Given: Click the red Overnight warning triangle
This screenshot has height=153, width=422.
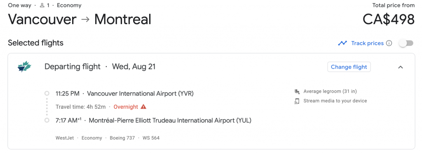Looking at the screenshot, I should tap(143, 107).
